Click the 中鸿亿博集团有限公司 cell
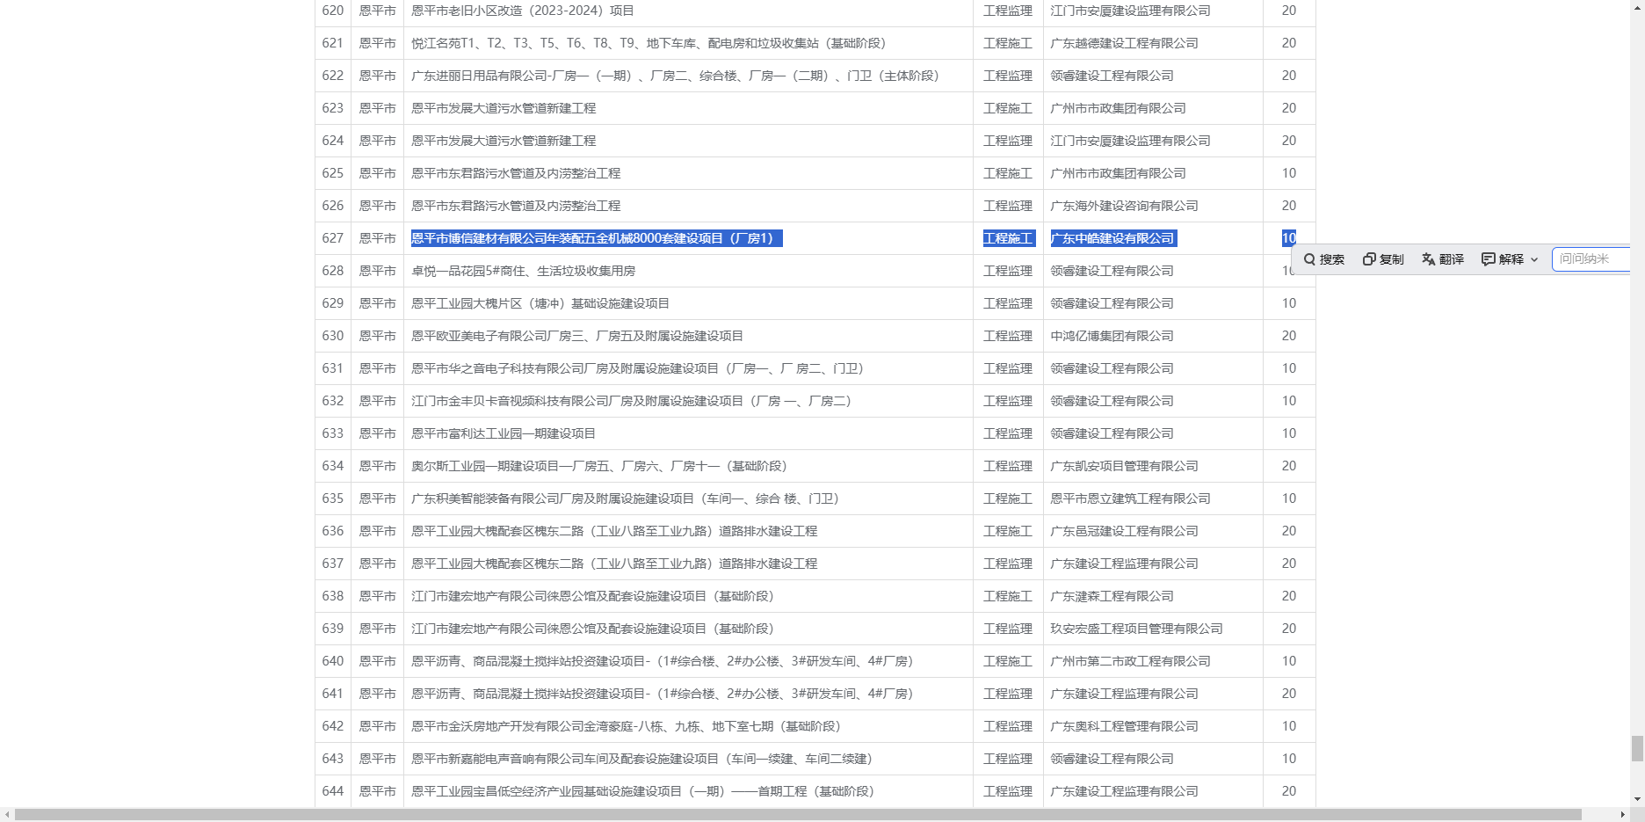This screenshot has width=1645, height=822. coord(1112,336)
